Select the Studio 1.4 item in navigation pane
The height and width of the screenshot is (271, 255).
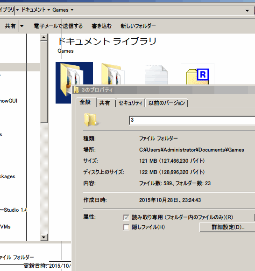pos(14,210)
